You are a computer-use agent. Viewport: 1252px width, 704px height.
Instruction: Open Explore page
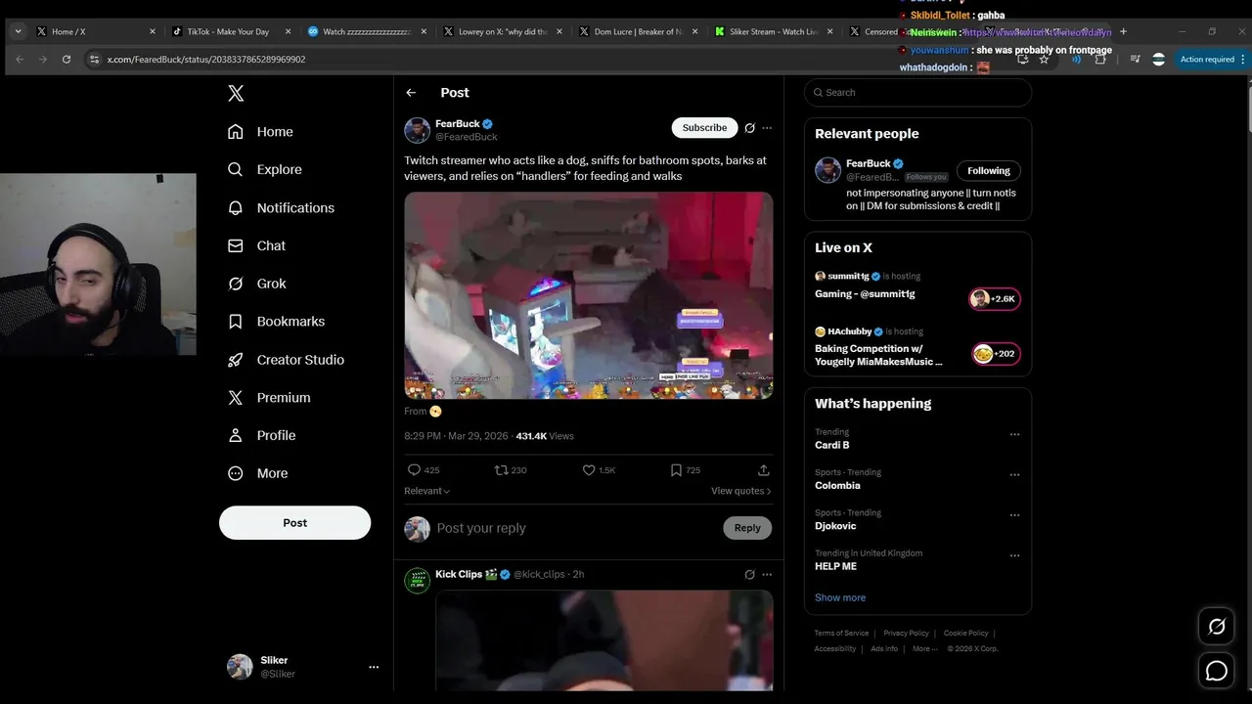coord(264,169)
